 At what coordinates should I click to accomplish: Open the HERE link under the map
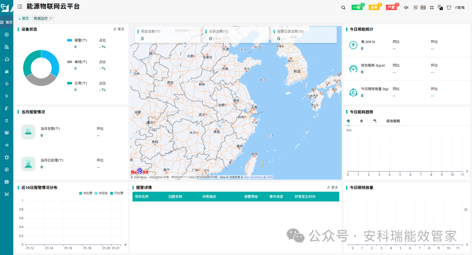point(269,177)
